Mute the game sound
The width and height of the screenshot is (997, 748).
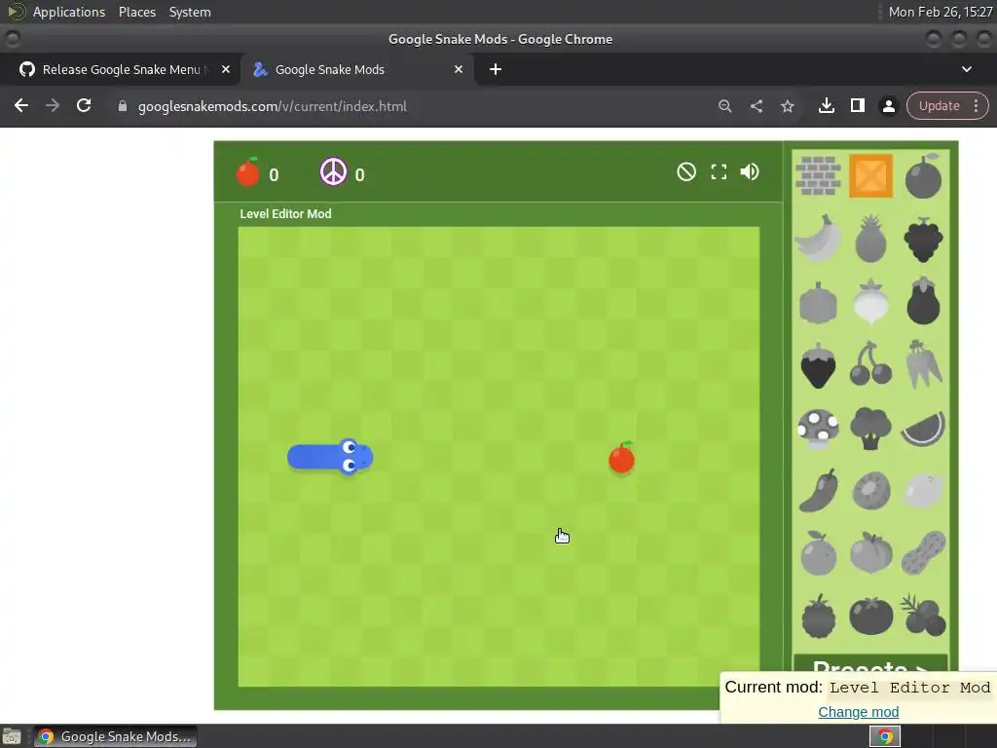coord(750,171)
